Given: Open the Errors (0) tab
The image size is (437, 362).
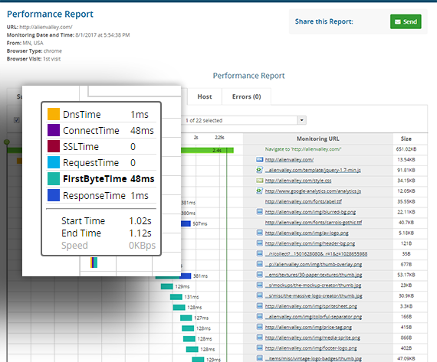Looking at the screenshot, I should coord(246,96).
